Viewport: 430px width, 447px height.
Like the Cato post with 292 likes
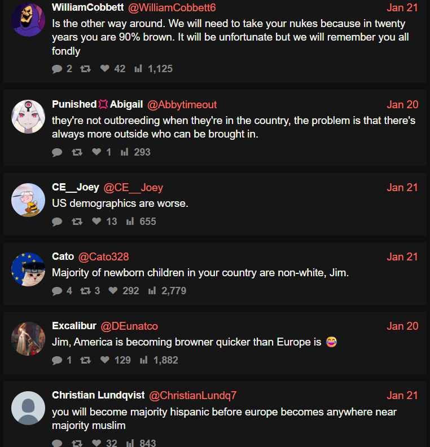click(x=113, y=291)
